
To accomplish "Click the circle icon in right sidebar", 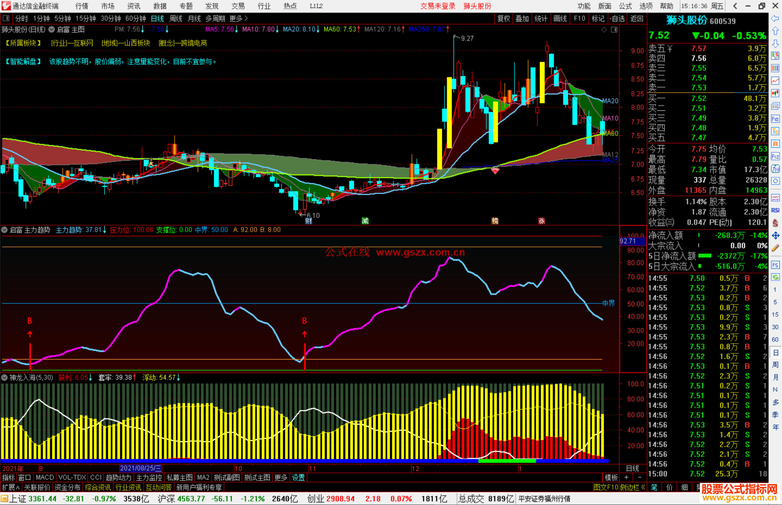I will [775, 181].
